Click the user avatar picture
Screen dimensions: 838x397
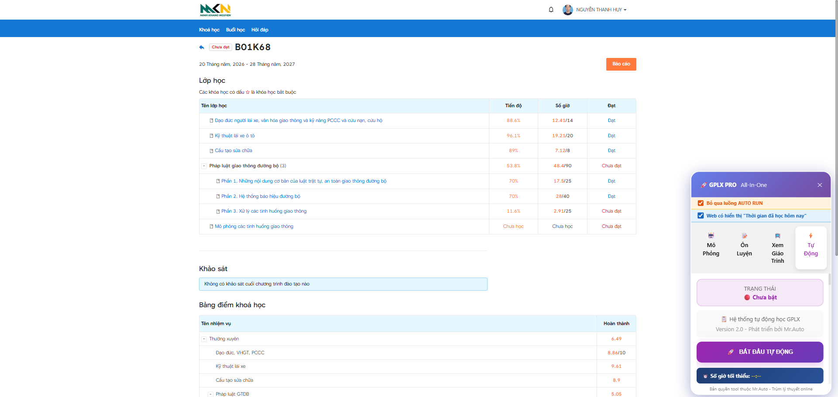(x=568, y=10)
